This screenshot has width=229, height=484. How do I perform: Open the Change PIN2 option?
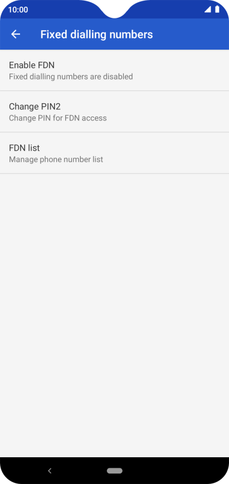(115, 112)
